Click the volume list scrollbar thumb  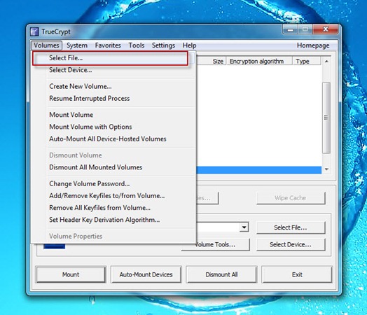[326, 118]
